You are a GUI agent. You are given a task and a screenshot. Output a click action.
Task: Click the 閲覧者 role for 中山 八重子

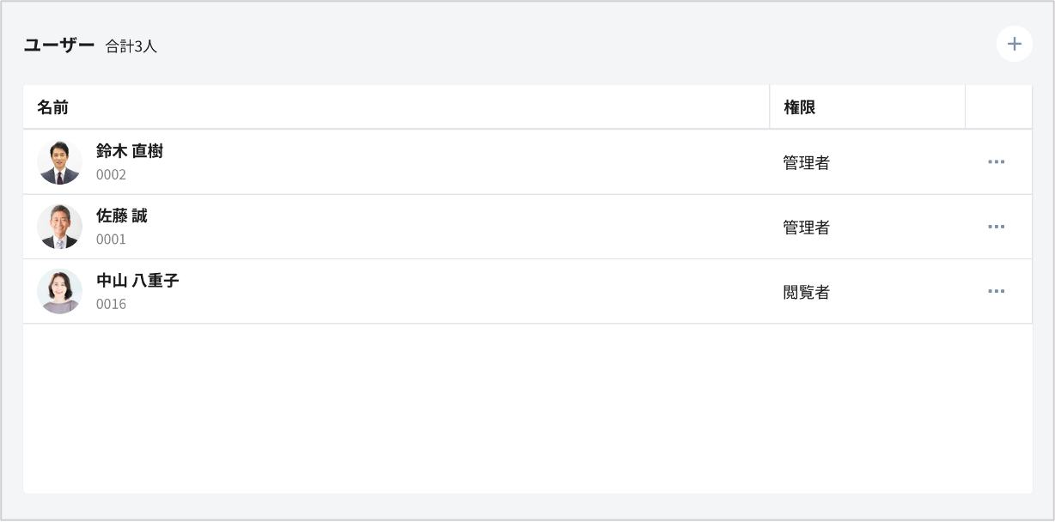[x=806, y=292]
